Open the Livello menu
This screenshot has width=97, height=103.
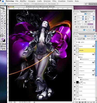pos(39,1)
